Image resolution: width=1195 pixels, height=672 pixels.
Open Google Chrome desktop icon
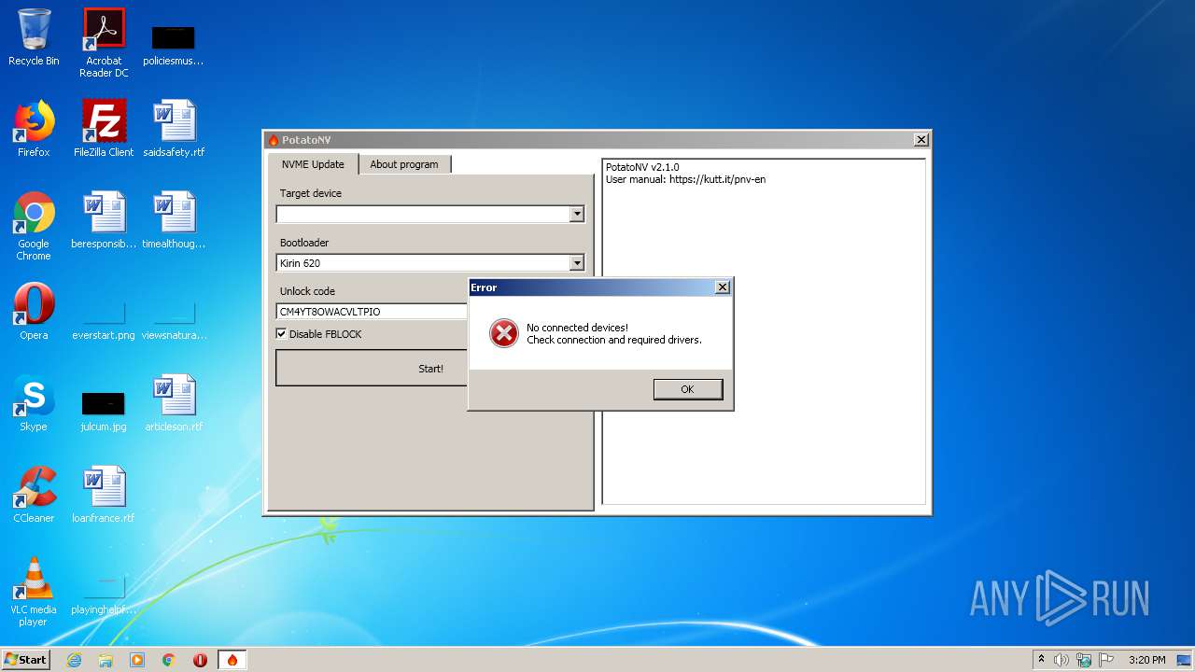(x=34, y=226)
